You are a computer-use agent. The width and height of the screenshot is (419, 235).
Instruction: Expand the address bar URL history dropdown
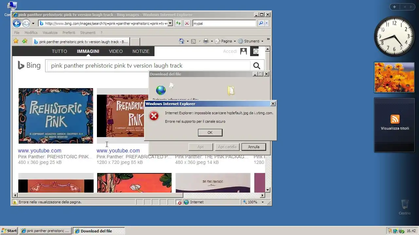(x=170, y=23)
